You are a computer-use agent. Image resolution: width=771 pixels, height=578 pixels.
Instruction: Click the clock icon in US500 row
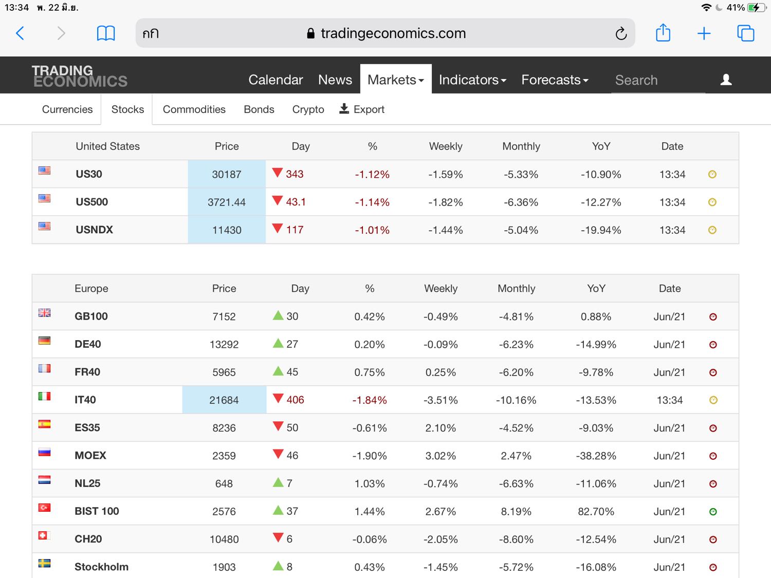pos(712,202)
